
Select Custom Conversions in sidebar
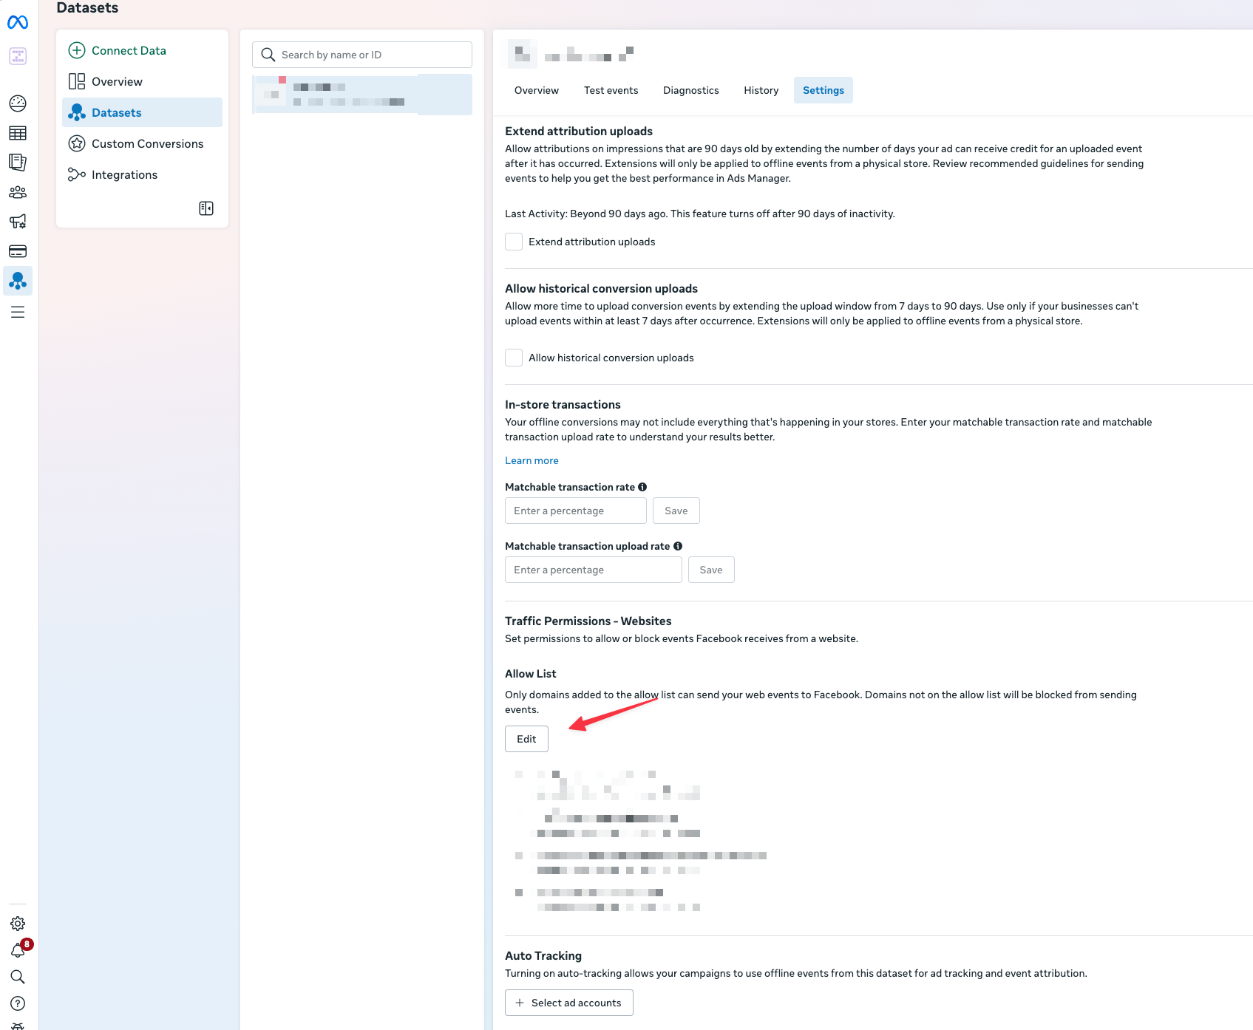coord(147,143)
